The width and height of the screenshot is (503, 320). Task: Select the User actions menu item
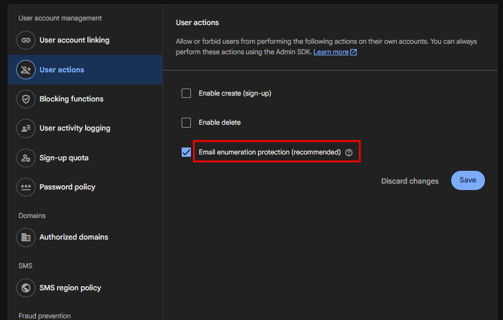click(86, 70)
